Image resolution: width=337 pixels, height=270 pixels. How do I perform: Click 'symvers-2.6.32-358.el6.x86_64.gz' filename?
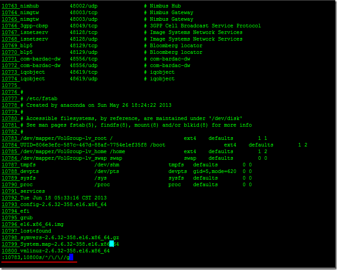pyautogui.click(x=69, y=237)
